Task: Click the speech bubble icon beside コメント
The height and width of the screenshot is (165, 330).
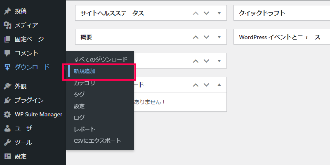Action: [7, 53]
